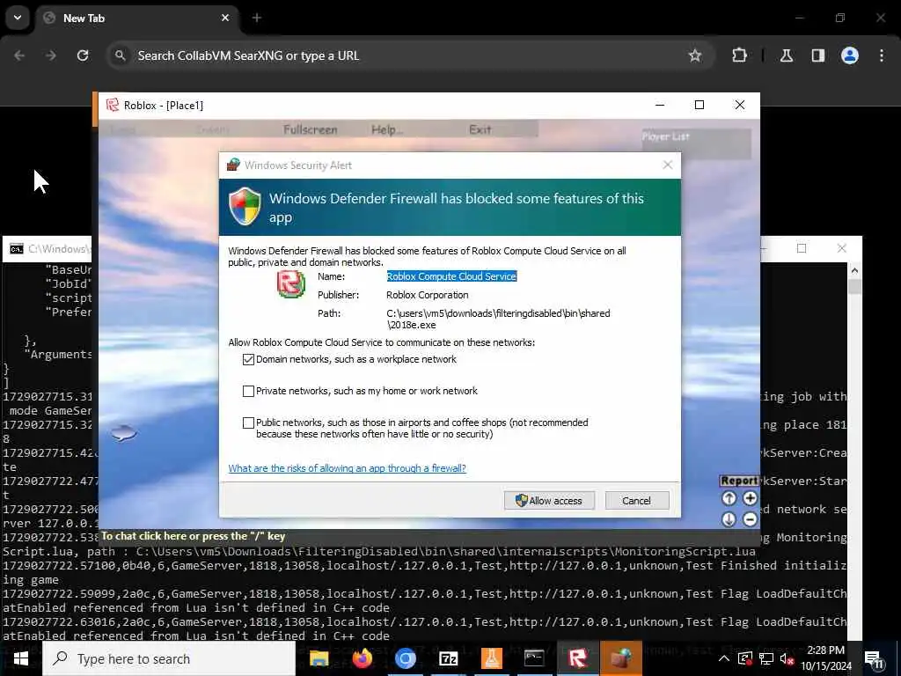Click the Roblox camera zoom out minus
The height and width of the screenshot is (676, 901).
pyautogui.click(x=750, y=519)
